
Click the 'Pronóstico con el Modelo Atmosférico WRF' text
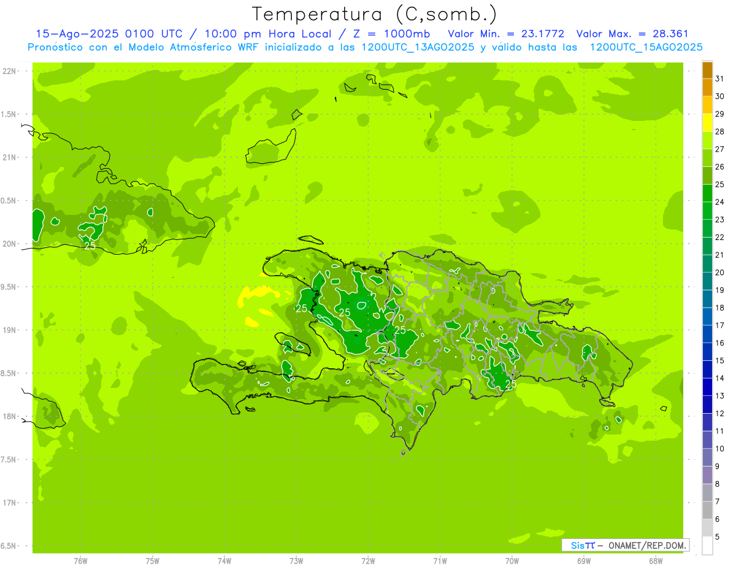pyautogui.click(x=146, y=47)
